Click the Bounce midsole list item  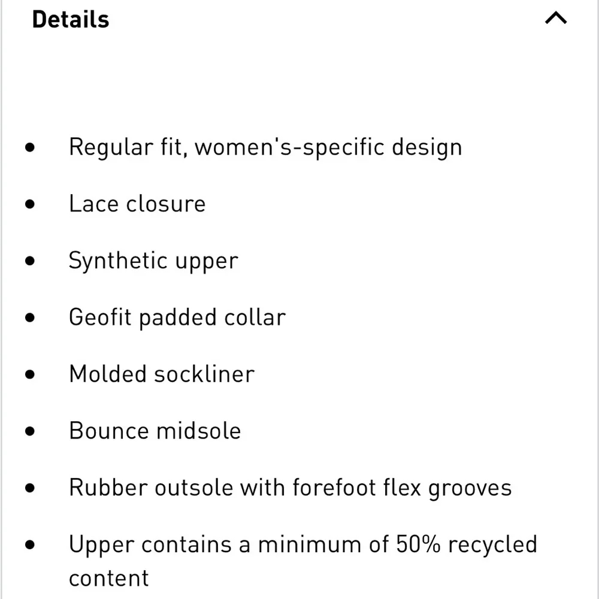(155, 431)
